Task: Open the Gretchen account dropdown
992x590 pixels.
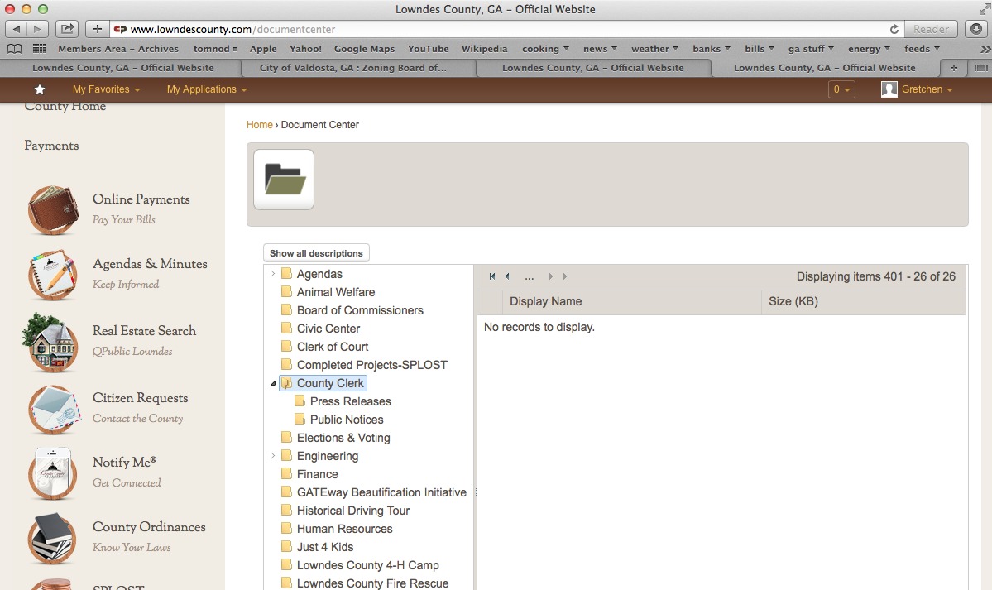Action: (x=927, y=89)
